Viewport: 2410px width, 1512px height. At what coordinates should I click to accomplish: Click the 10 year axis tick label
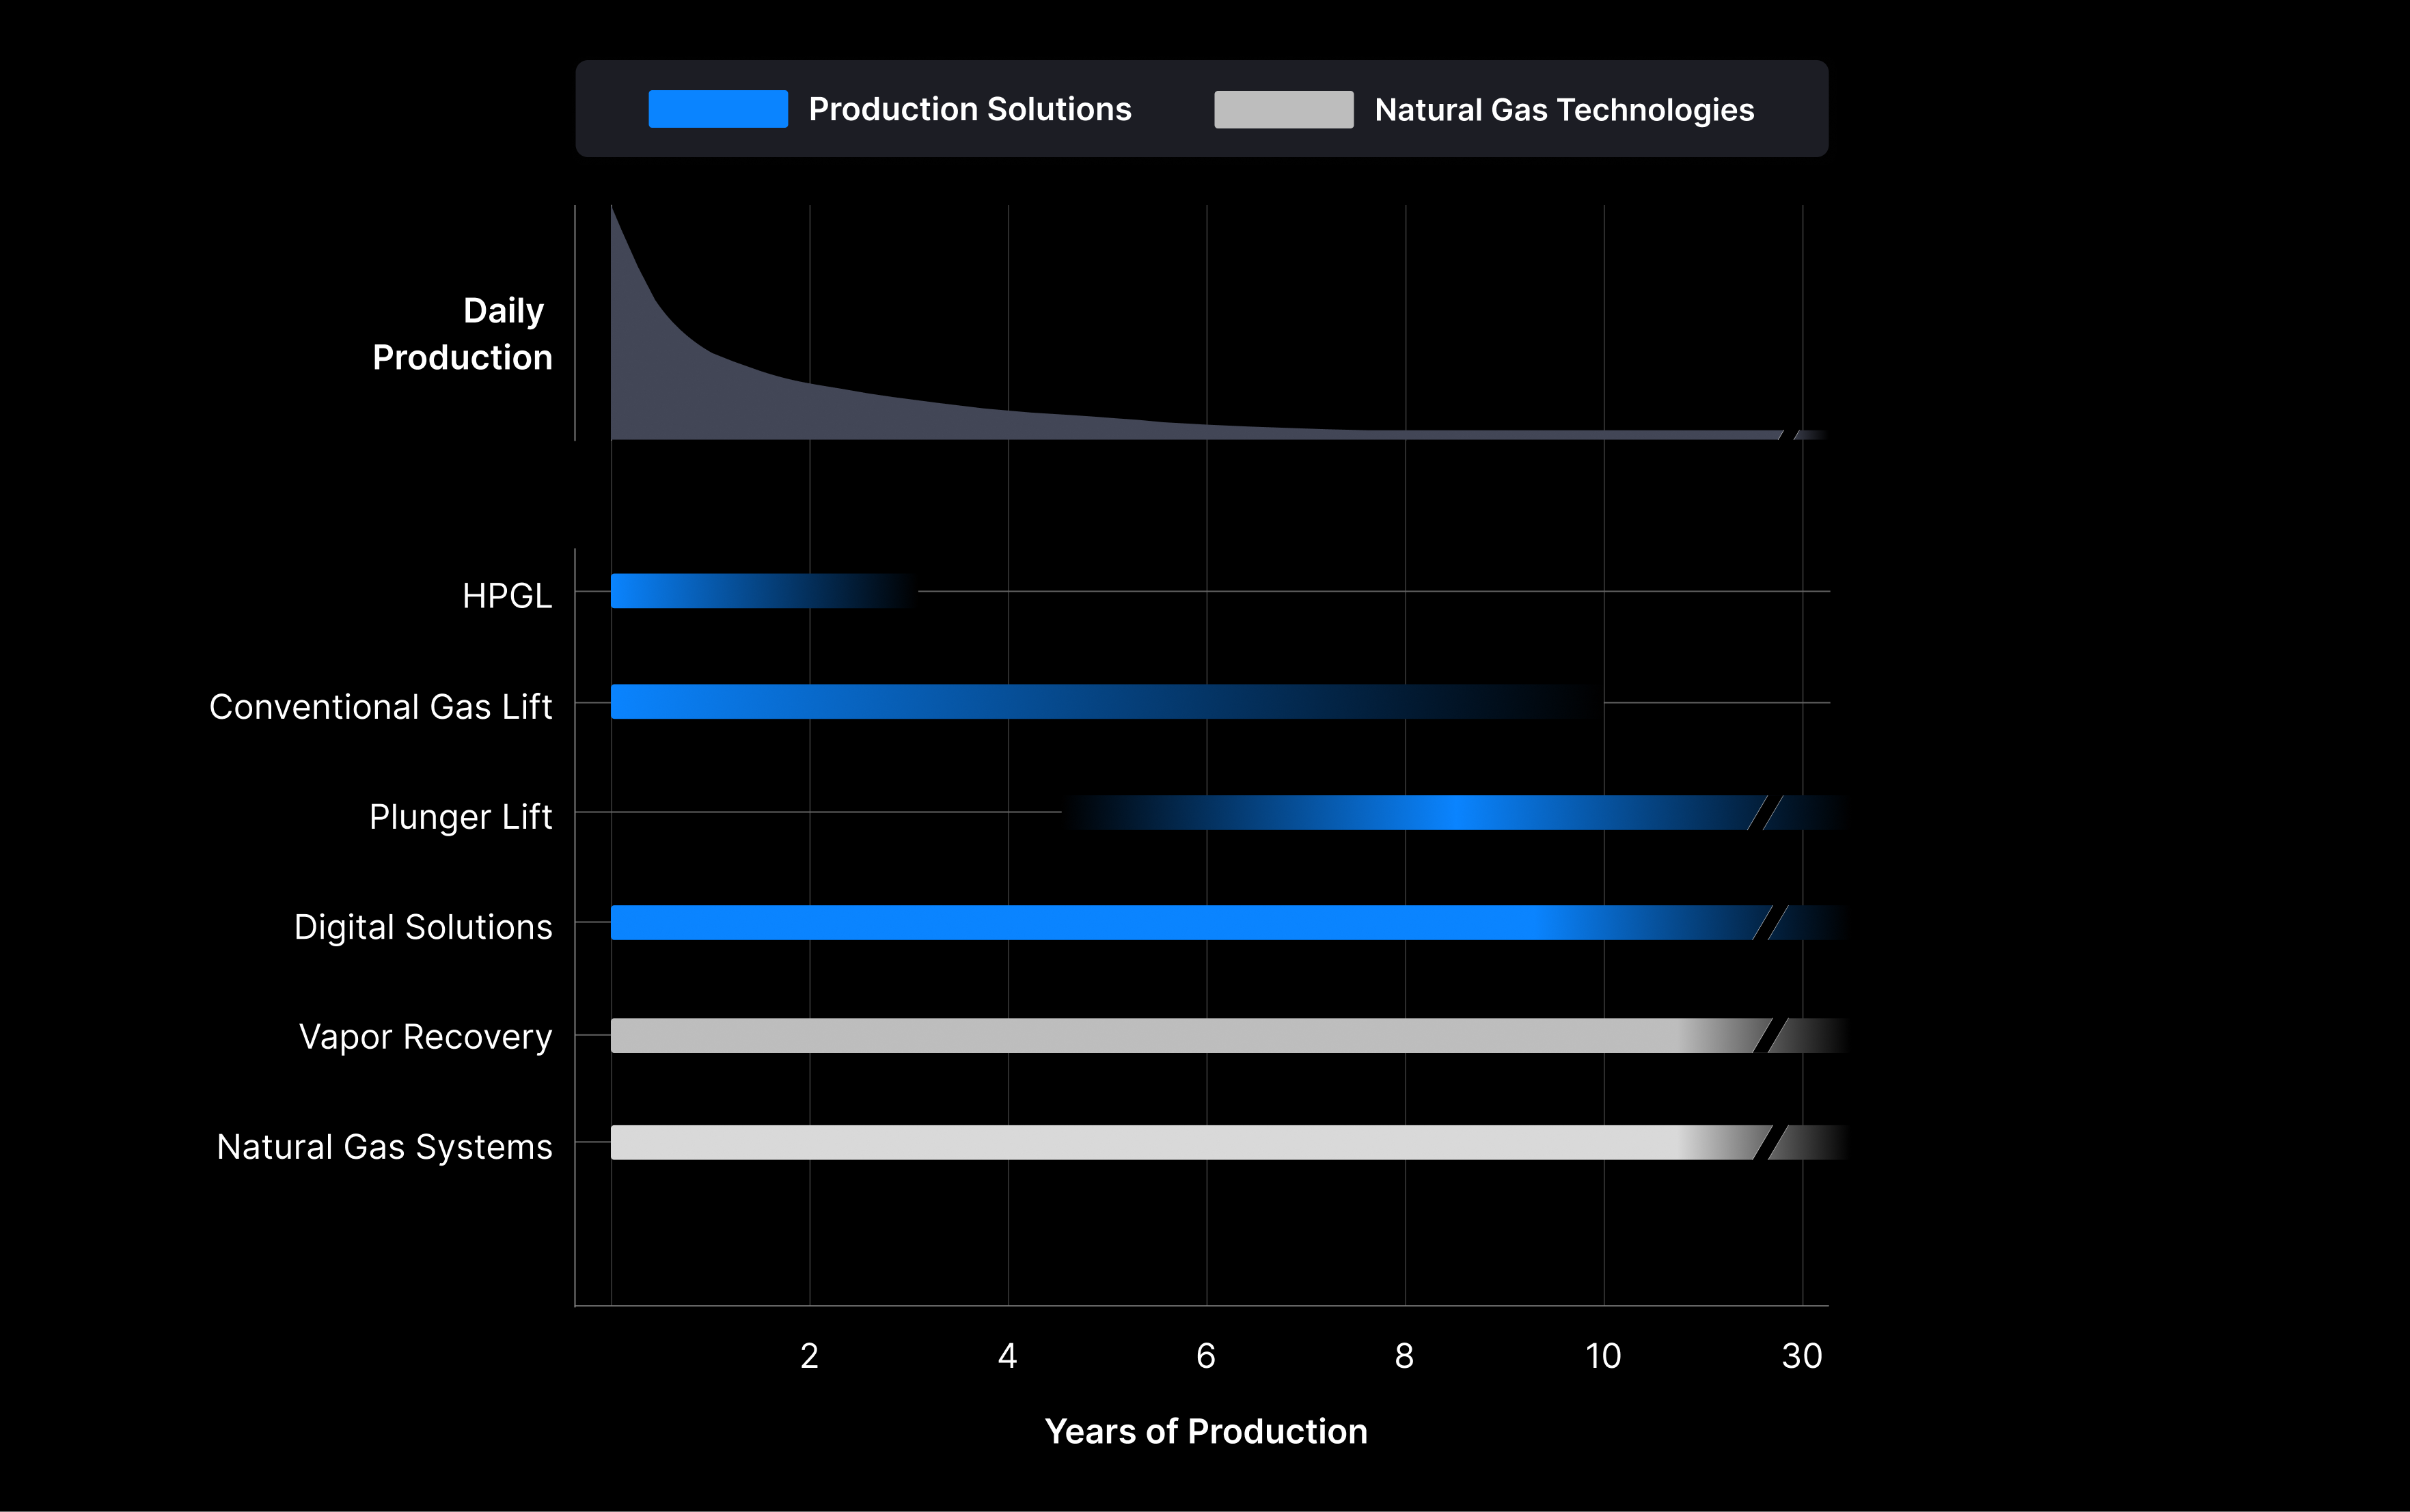click(1603, 1356)
